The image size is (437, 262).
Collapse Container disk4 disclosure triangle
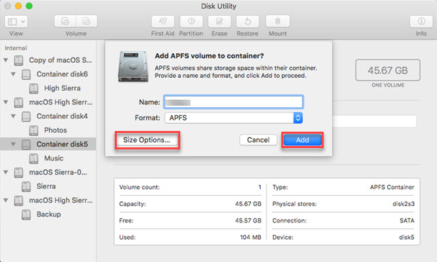(13, 116)
